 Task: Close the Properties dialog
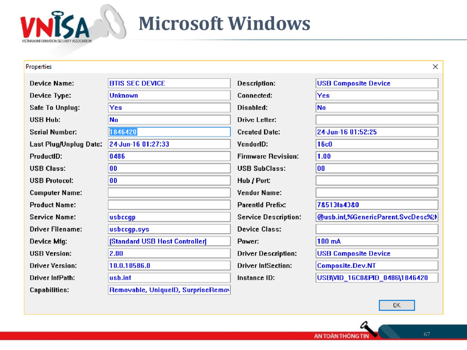(435, 67)
